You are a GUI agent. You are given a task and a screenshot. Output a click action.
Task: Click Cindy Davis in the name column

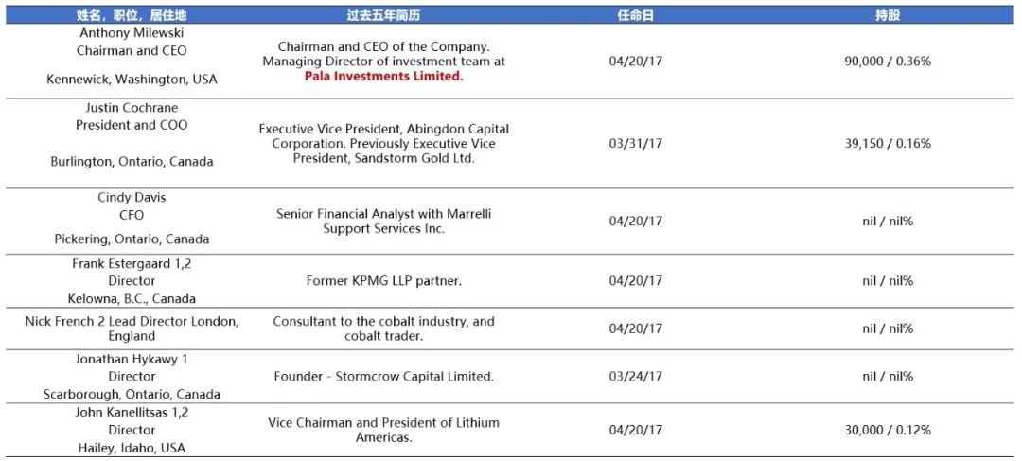tap(132, 198)
